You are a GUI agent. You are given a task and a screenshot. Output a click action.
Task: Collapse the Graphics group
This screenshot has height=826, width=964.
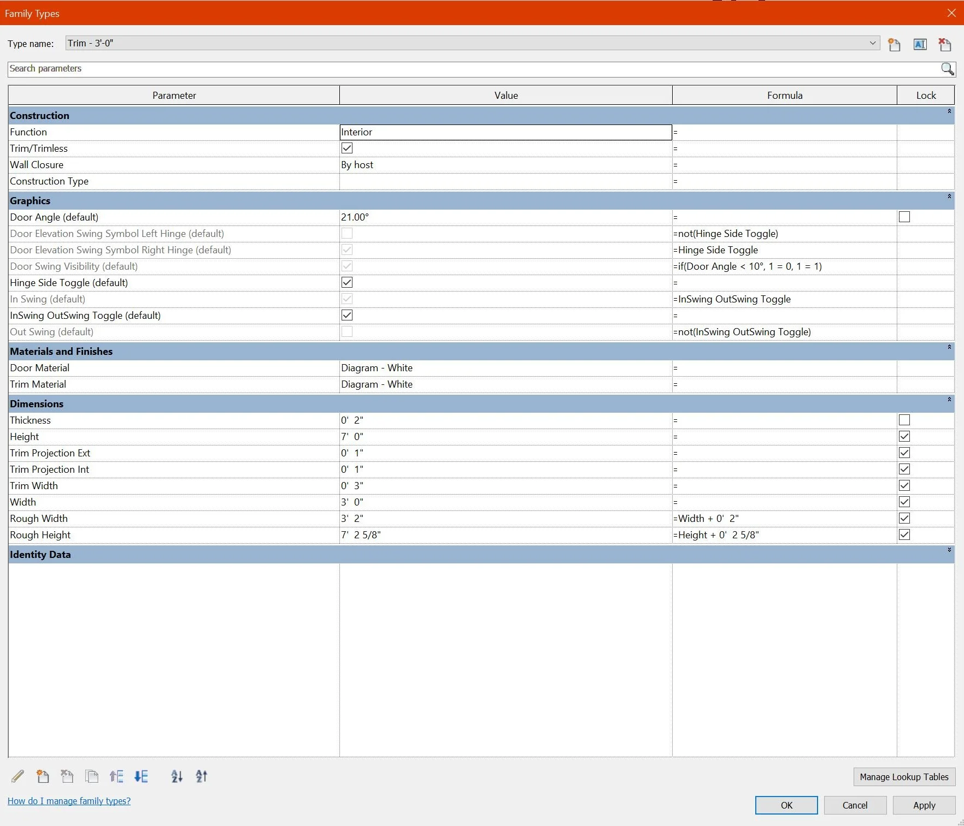click(949, 197)
